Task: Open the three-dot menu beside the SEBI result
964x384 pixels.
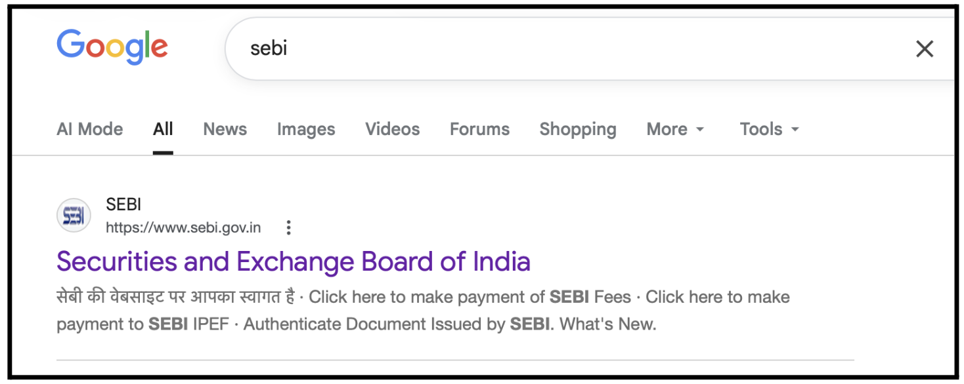Action: click(x=289, y=227)
